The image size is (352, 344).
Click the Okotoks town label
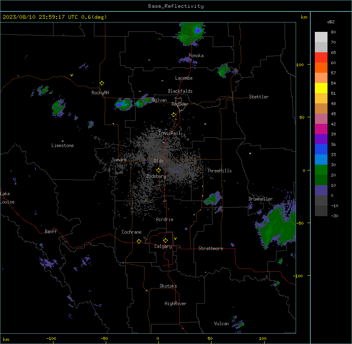point(168,286)
